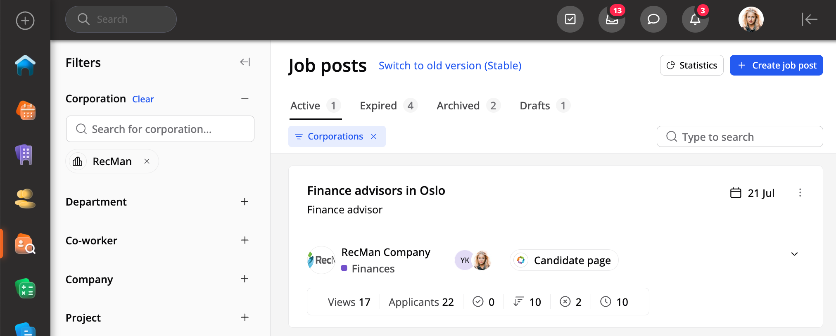
Task: Open the purple building companies icon
Action: [24, 155]
